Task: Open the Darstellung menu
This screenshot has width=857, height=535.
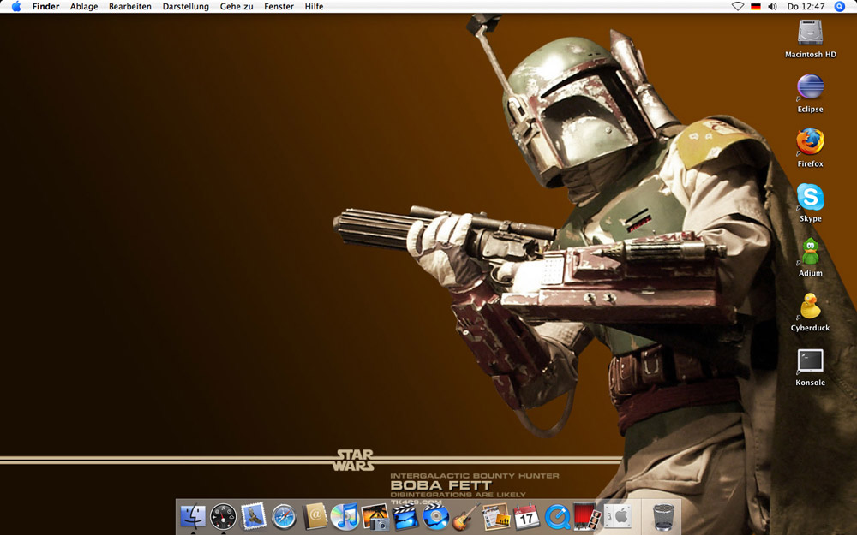Action: 185,7
